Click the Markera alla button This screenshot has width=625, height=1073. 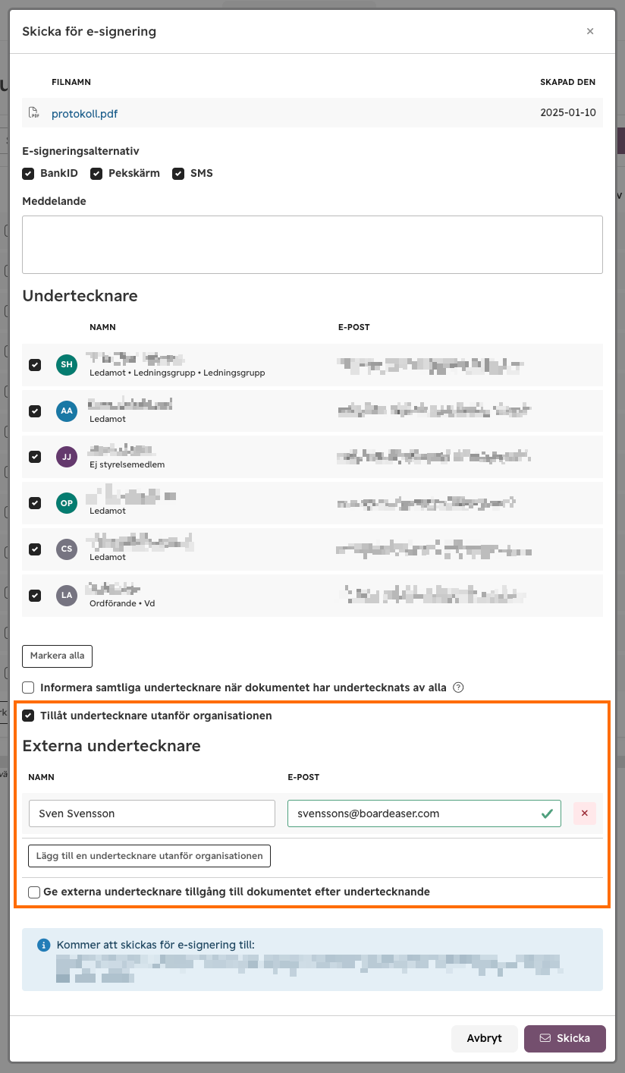[57, 656]
